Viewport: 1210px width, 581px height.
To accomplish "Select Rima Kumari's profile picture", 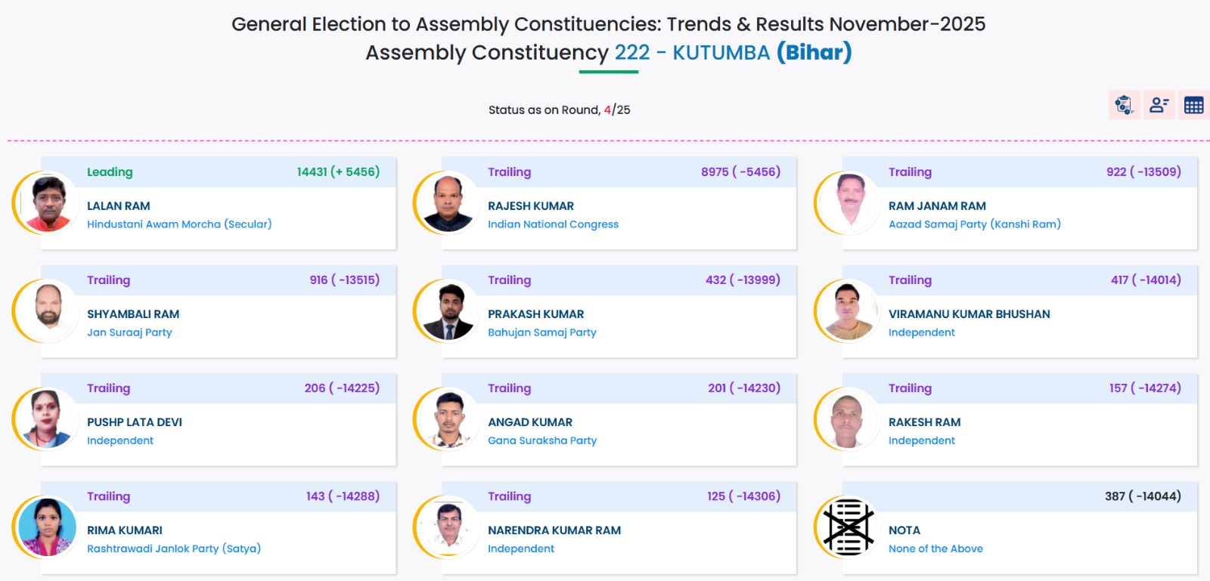I will [48, 527].
